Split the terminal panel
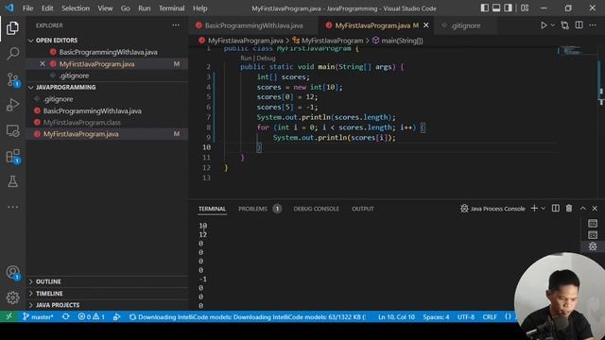605x340 pixels. (x=555, y=208)
